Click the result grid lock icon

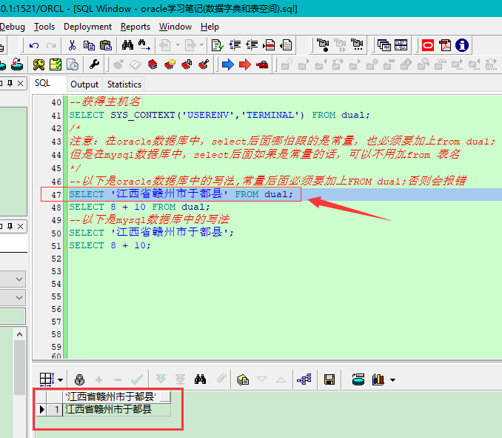click(79, 380)
